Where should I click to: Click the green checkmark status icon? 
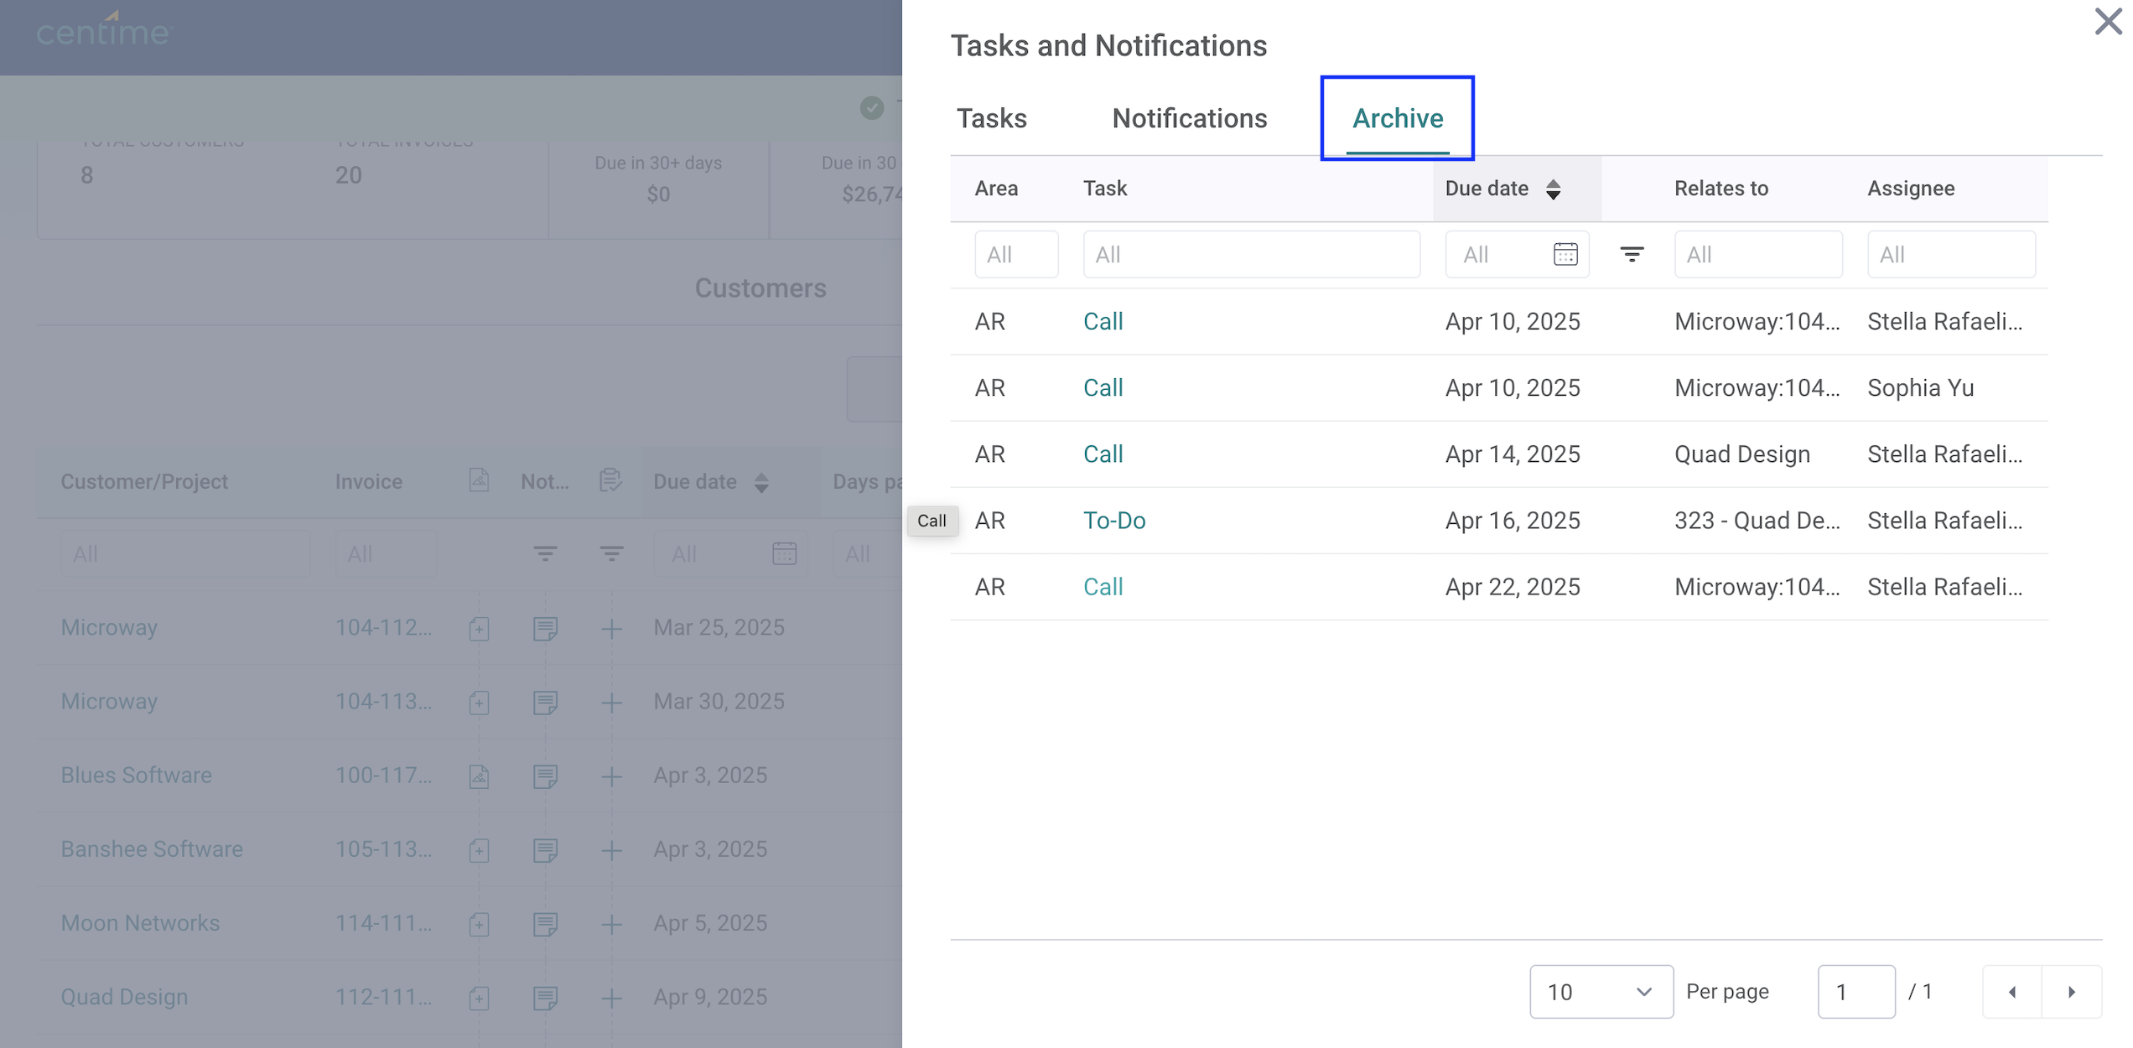[x=872, y=108]
